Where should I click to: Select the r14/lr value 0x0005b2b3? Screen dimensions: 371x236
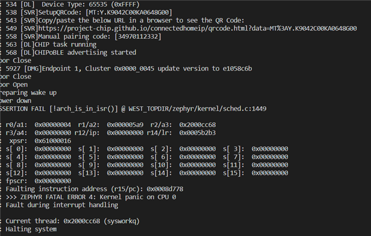pos(197,133)
